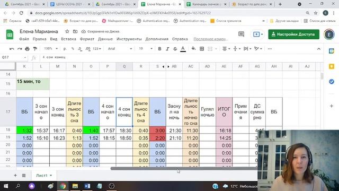Select column Q header
This screenshot has height=191, width=339.
tap(124, 66)
